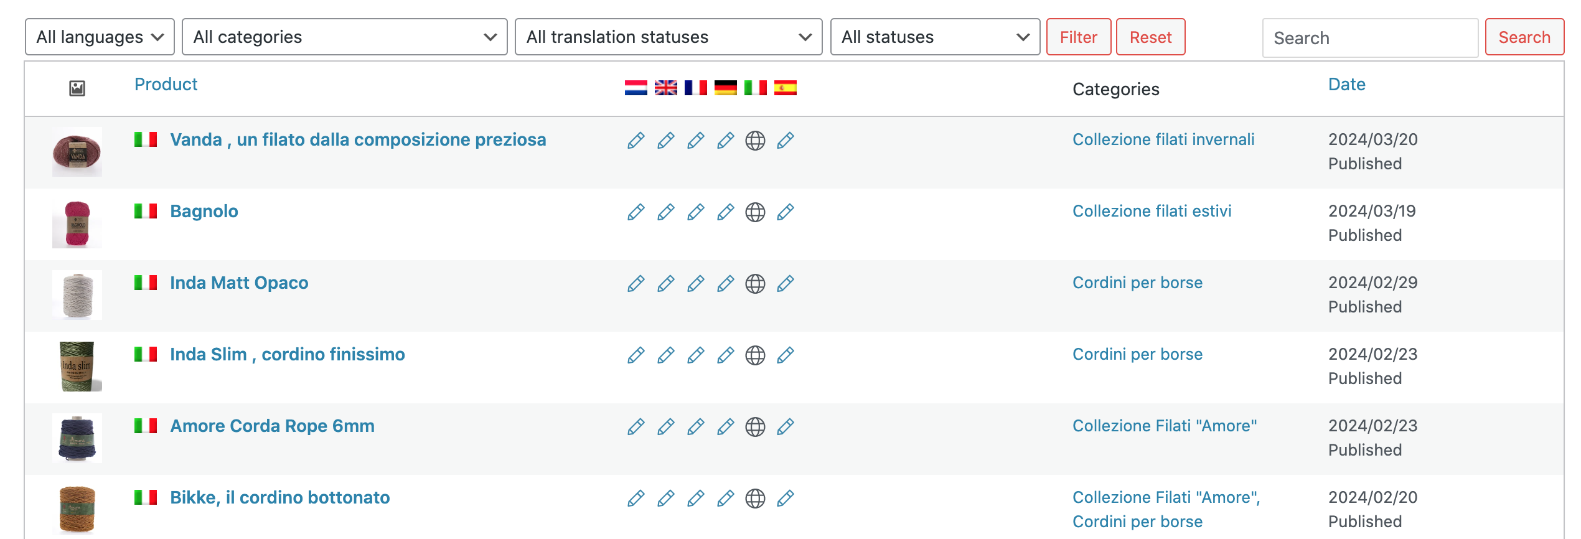1581x539 pixels.
Task: Click globe icon for Amore Corda Rope
Action: [755, 427]
